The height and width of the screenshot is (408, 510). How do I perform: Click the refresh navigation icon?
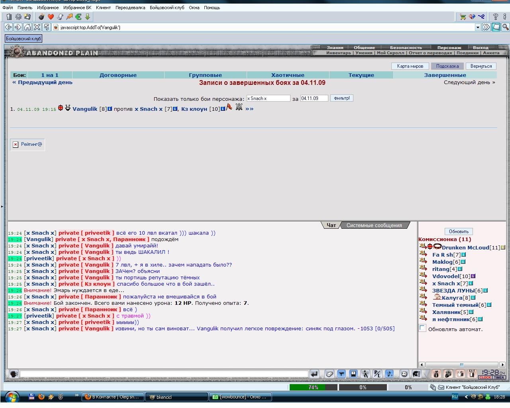[x=47, y=27]
